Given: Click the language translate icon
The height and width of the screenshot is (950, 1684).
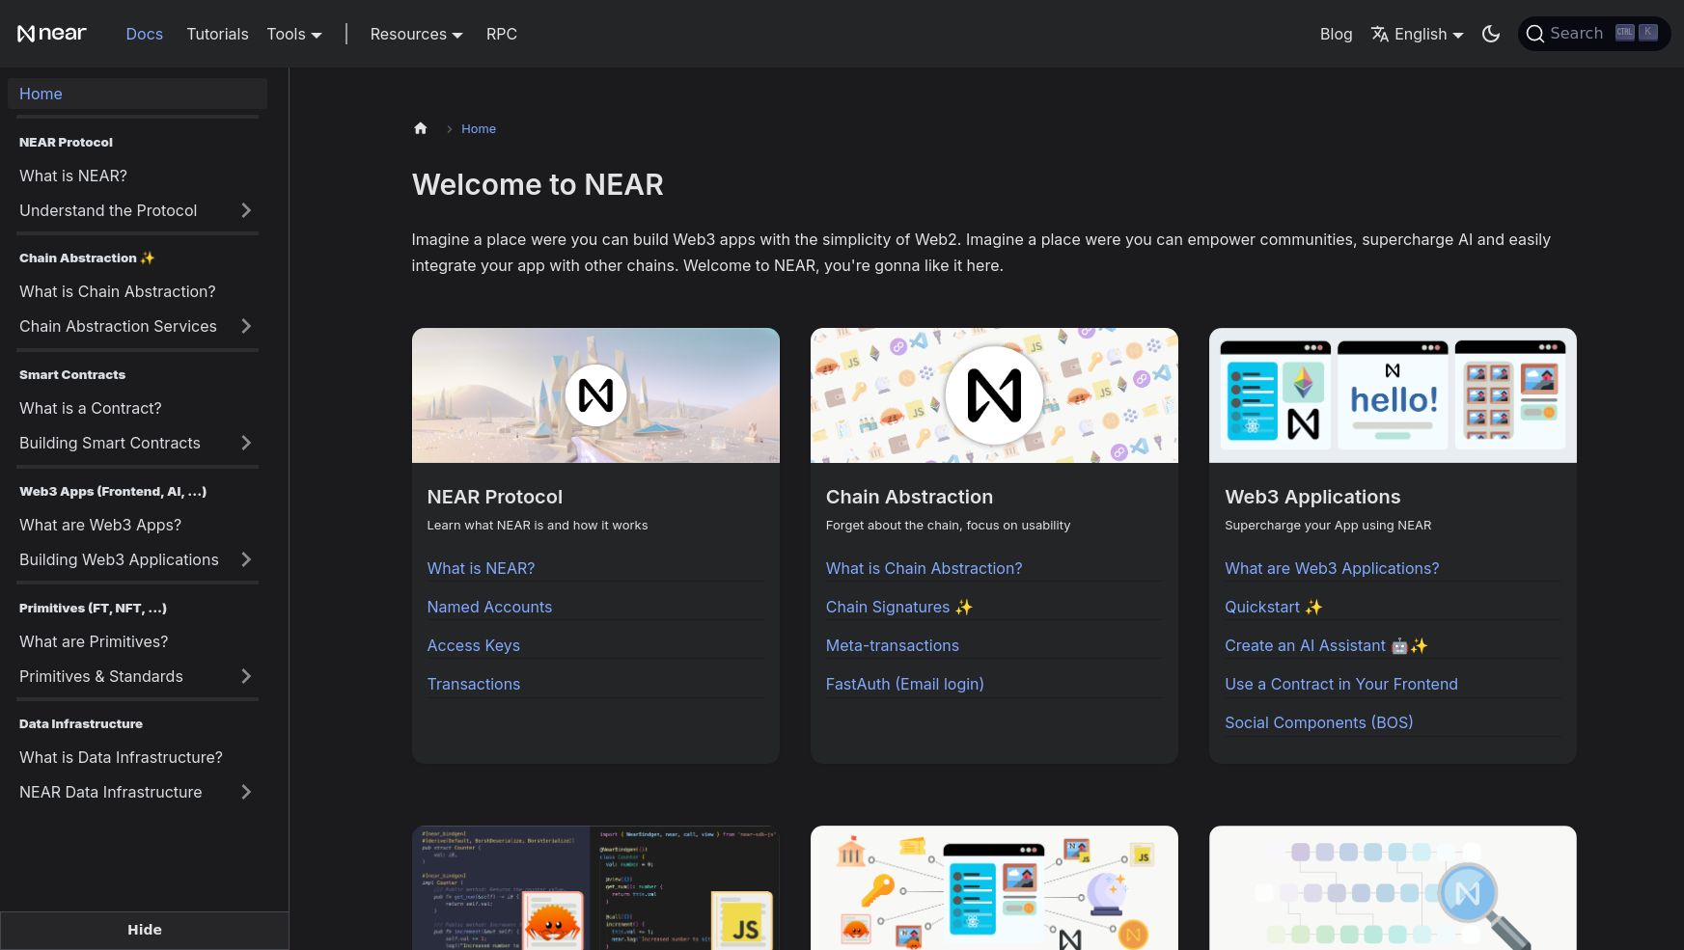Looking at the screenshot, I should (1380, 34).
